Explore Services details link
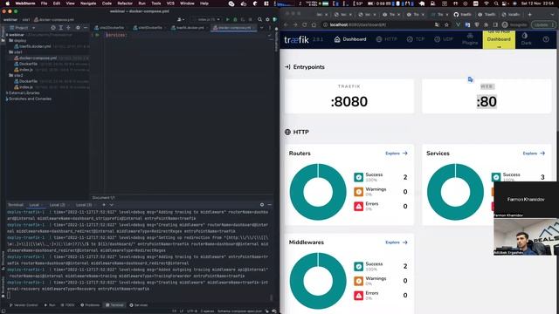The width and height of the screenshot is (559, 314). click(534, 154)
